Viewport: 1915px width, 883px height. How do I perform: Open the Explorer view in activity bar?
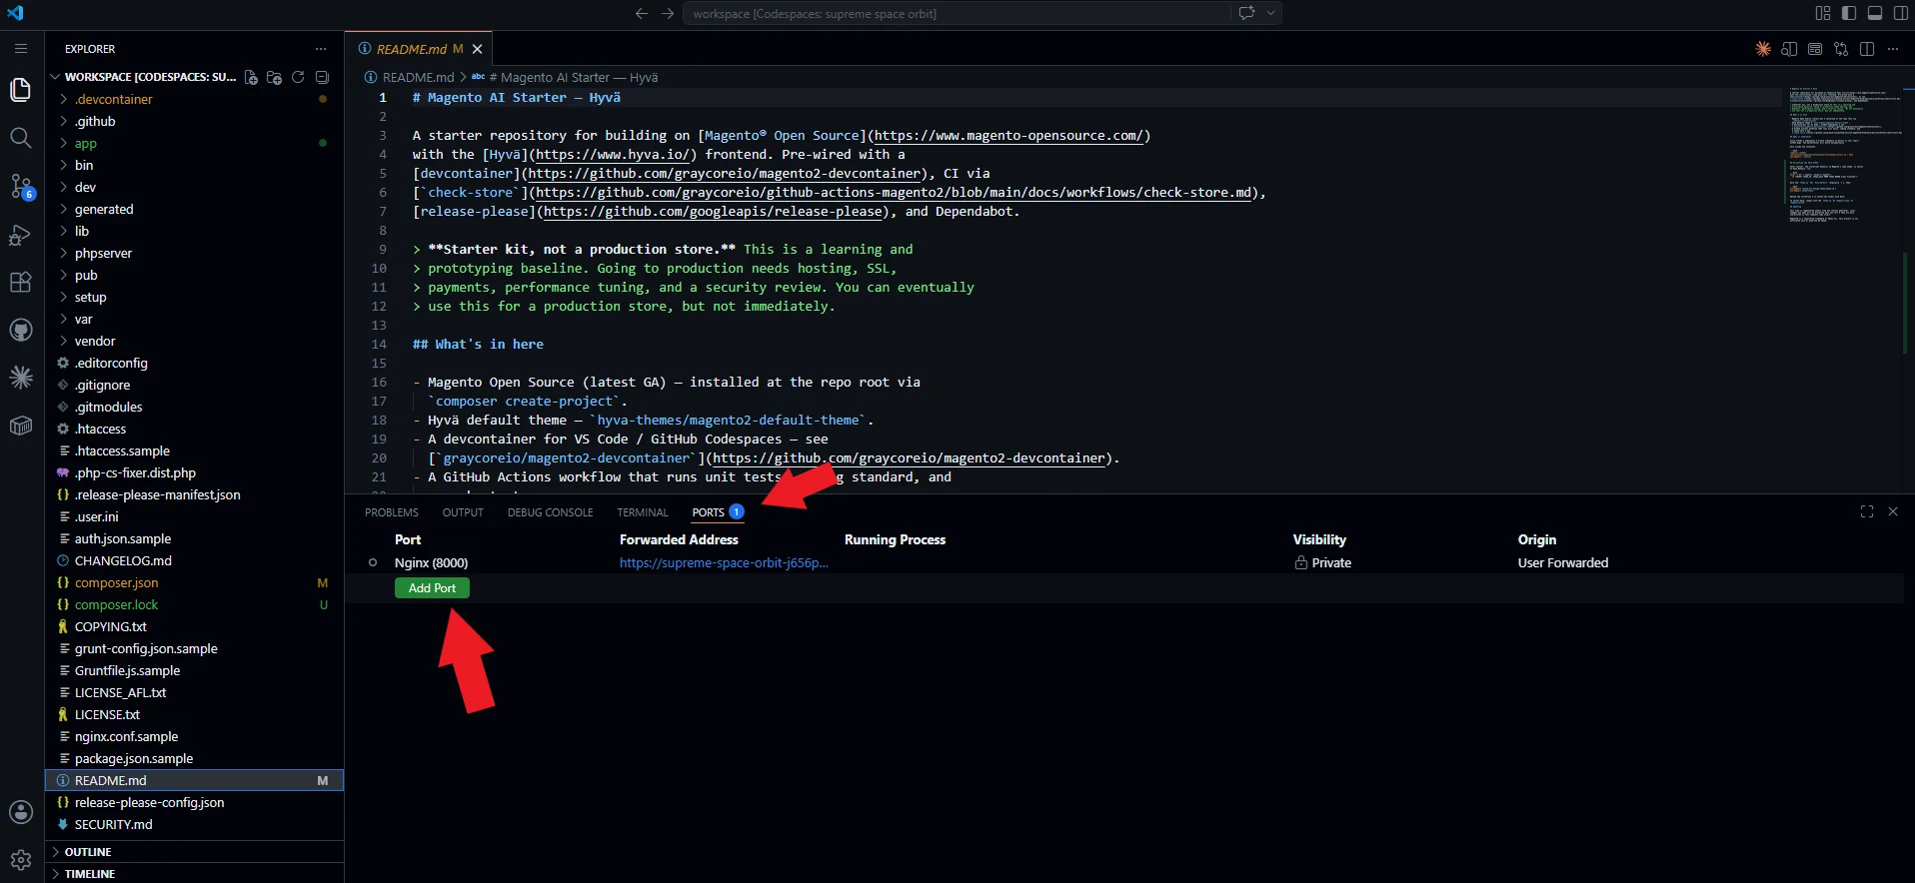[x=21, y=89]
